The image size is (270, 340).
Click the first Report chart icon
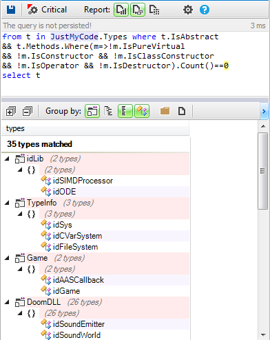coord(121,10)
